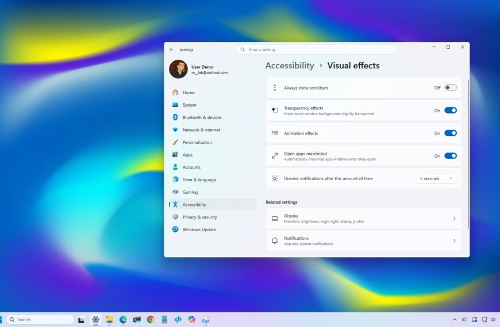This screenshot has height=327, width=500.
Task: Select Accessibility in the sidebar
Action: click(213, 204)
